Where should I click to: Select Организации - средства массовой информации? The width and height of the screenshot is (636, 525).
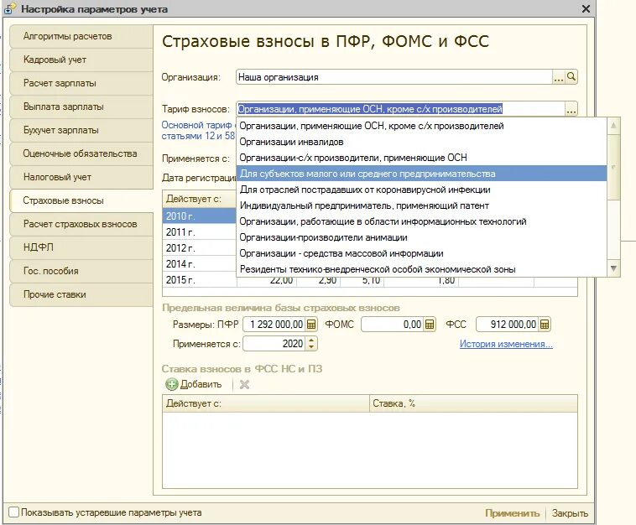coord(421,253)
